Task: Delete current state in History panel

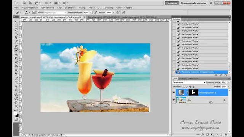Action: point(226,75)
